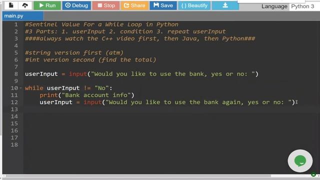
Task: Click the comment "#string version first (atm)"
Action: pyautogui.click(x=74, y=52)
